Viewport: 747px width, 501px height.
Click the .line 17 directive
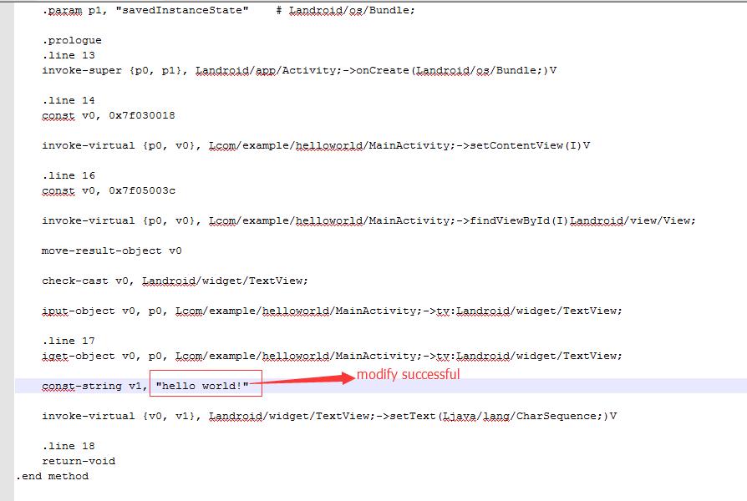[x=69, y=341]
